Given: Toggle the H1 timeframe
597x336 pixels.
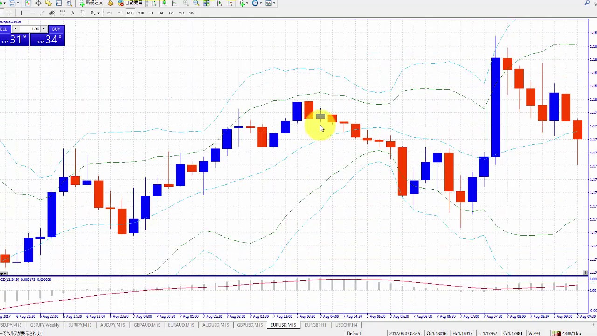Looking at the screenshot, I should pos(151,13).
